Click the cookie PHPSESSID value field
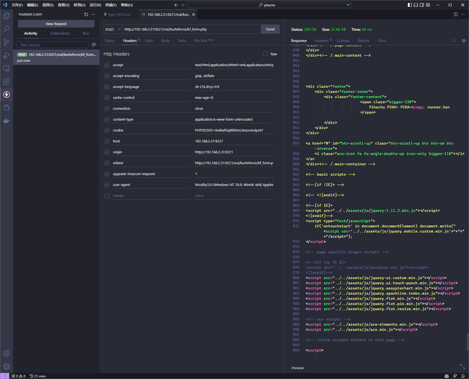 pos(234,130)
